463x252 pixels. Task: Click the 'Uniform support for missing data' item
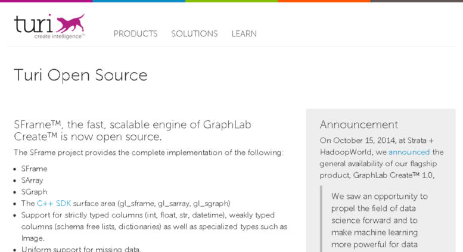81,249
